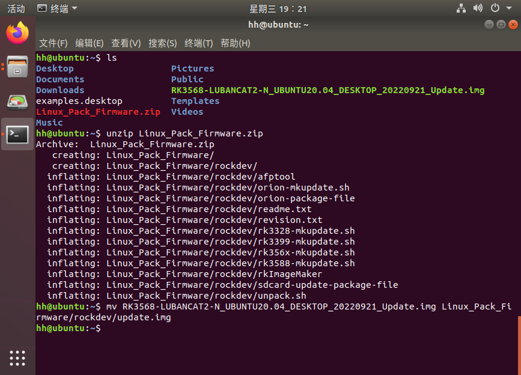Click the network status icon in top bar
The width and height of the screenshot is (521, 375).
[460, 8]
